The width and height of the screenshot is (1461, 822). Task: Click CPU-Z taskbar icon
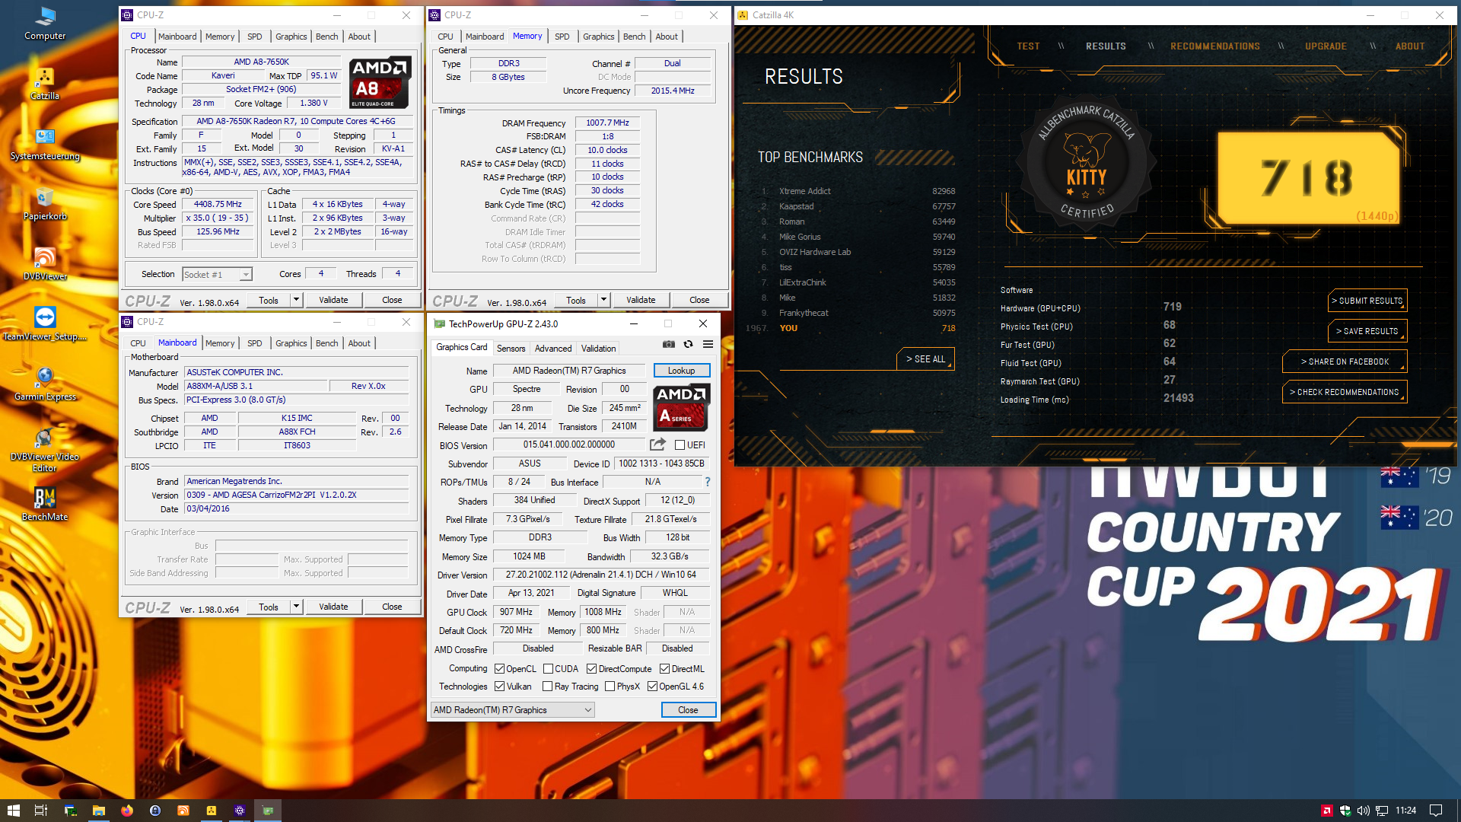point(239,811)
